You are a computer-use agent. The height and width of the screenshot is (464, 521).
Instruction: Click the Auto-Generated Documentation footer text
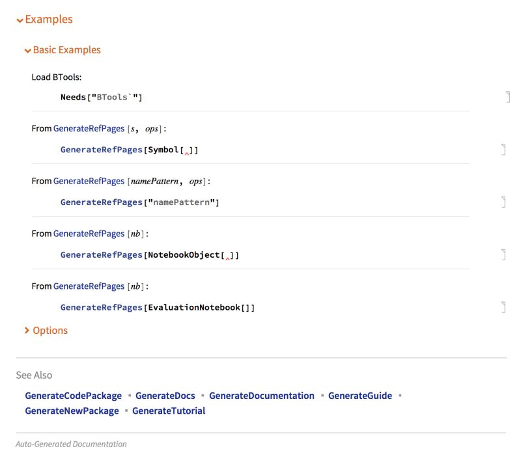tap(72, 443)
